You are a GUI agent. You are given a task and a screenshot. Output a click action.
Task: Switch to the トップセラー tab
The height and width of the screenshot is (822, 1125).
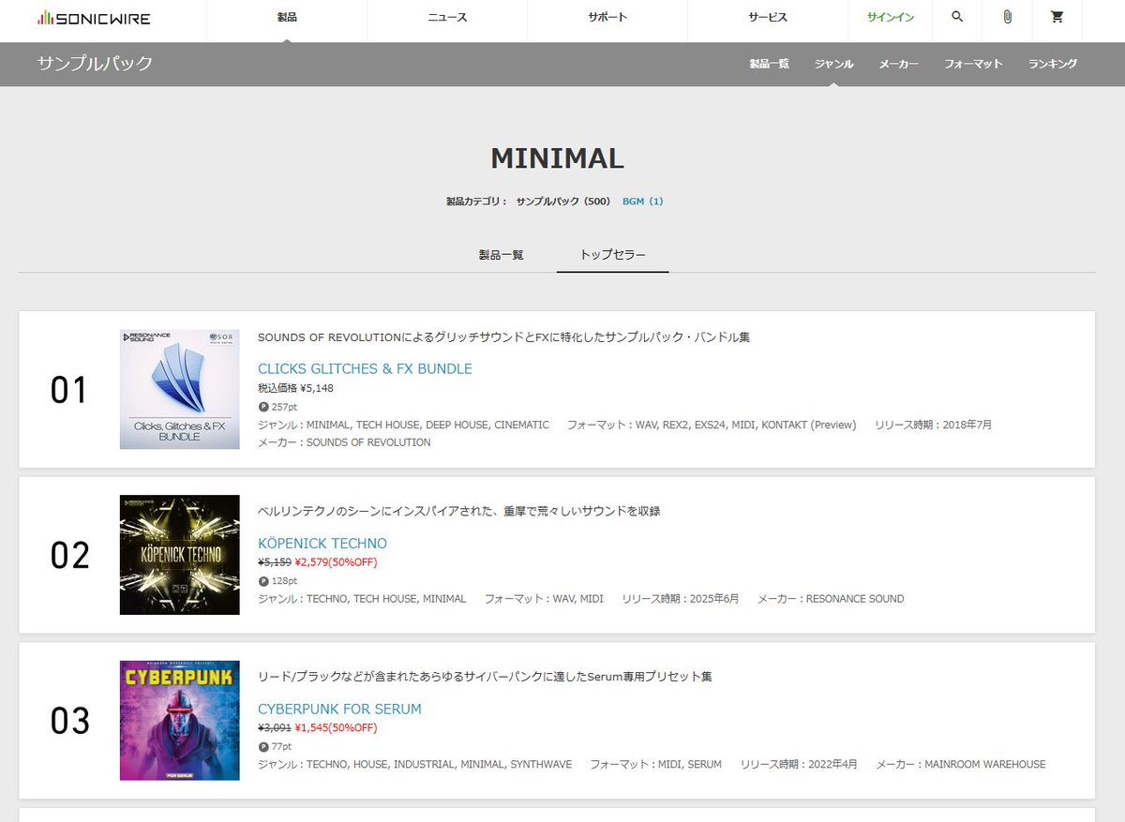613,255
